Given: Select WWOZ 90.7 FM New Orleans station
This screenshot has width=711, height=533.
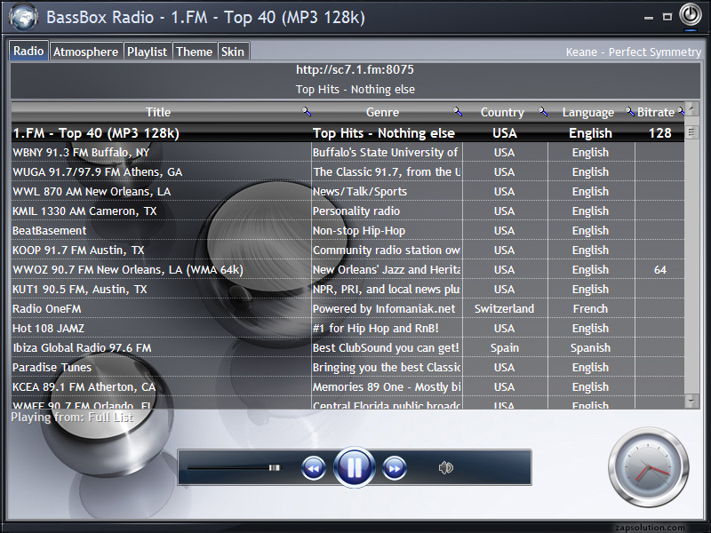Looking at the screenshot, I should click(348, 269).
